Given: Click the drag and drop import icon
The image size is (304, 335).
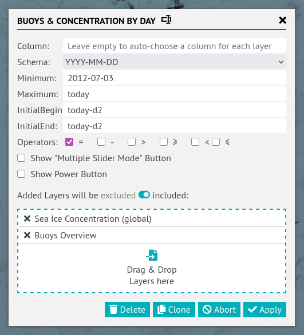Looking at the screenshot, I should pyautogui.click(x=152, y=255).
